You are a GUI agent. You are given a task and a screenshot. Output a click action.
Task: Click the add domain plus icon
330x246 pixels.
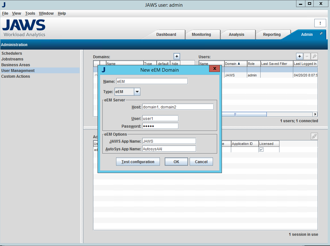pos(177,56)
